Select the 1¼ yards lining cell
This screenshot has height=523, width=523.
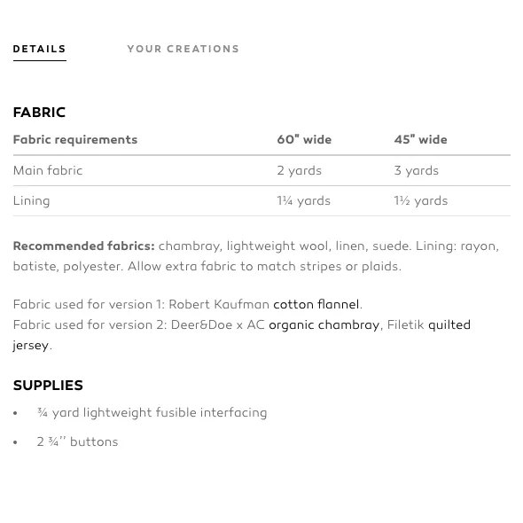303,201
